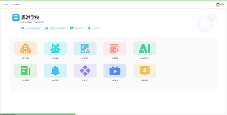Click the 北京市/石景山区 location text

point(27,22)
